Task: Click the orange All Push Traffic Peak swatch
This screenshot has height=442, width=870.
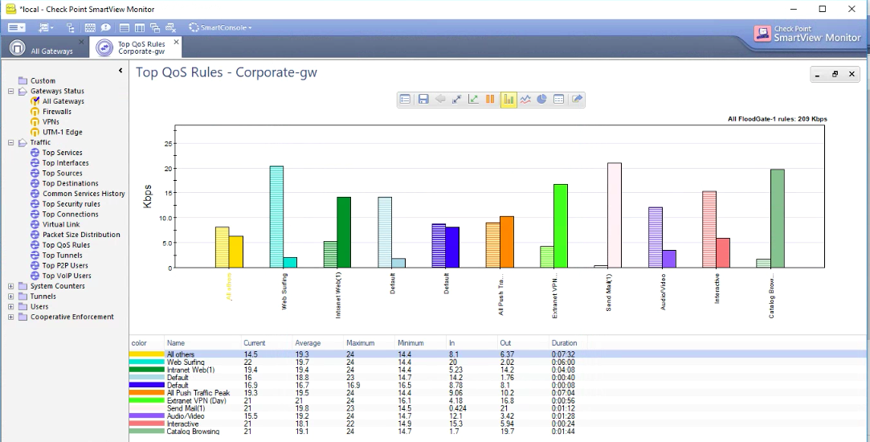Action: pos(146,393)
